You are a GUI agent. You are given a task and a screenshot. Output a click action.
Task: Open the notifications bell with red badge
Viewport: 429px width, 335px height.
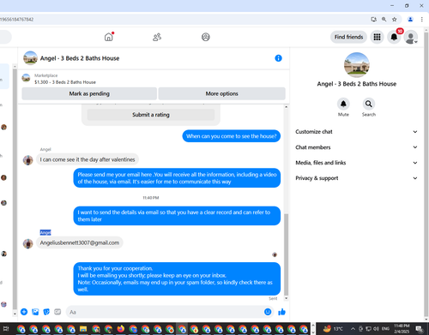394,37
